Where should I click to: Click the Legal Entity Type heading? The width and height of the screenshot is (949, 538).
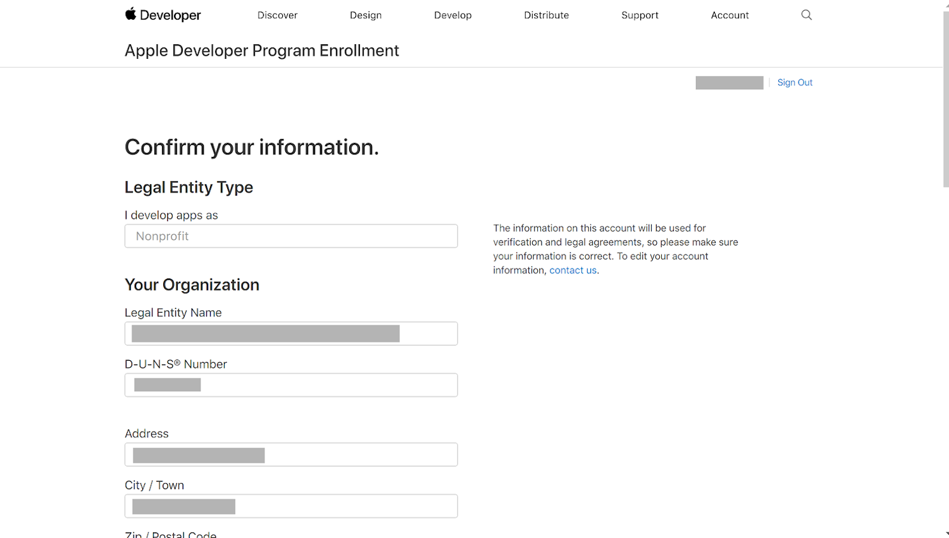189,187
